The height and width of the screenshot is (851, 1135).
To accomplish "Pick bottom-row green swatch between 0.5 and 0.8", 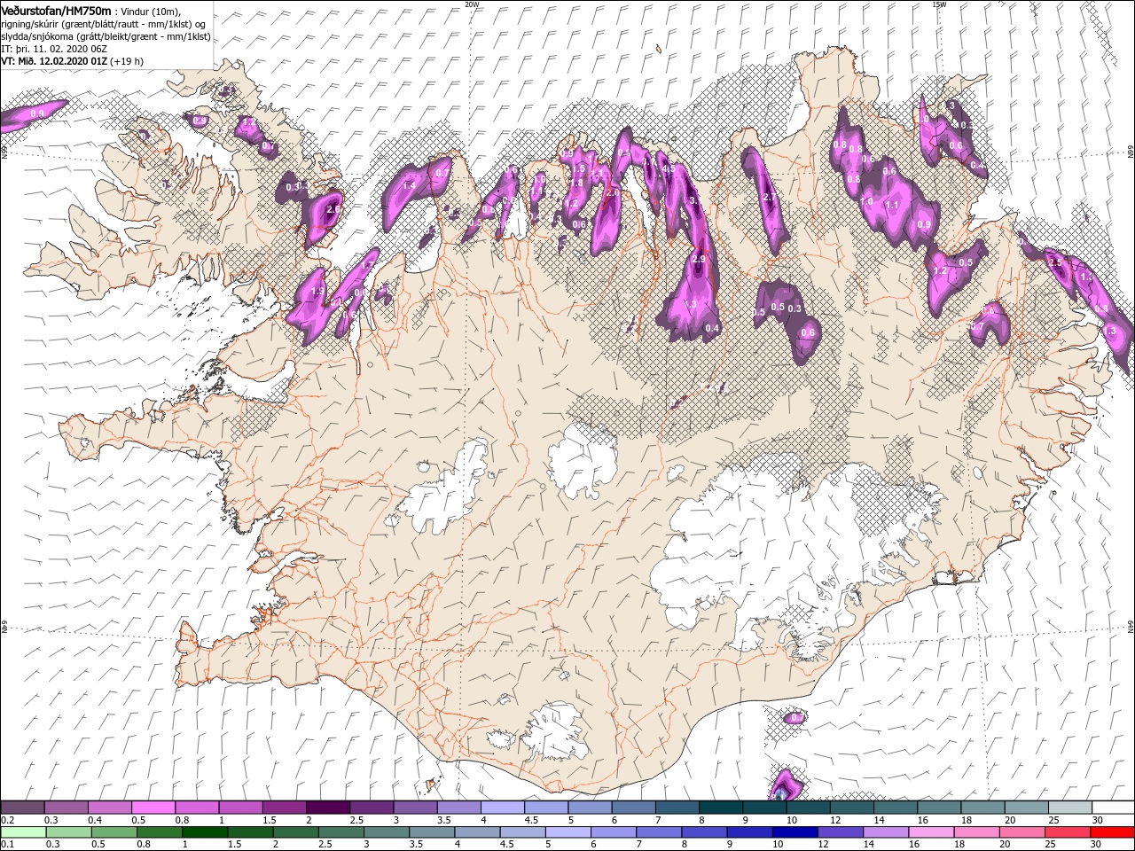I will pyautogui.click(x=114, y=831).
